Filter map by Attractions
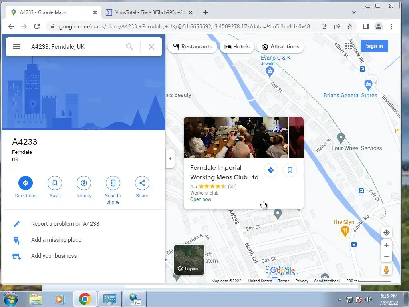This screenshot has width=409, height=307. (x=280, y=47)
